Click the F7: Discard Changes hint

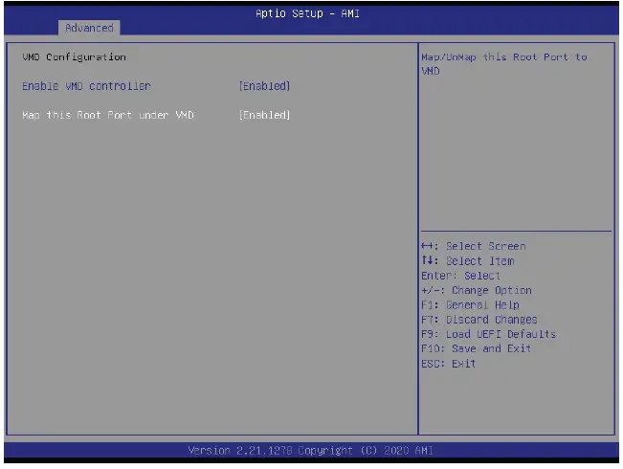click(x=479, y=320)
